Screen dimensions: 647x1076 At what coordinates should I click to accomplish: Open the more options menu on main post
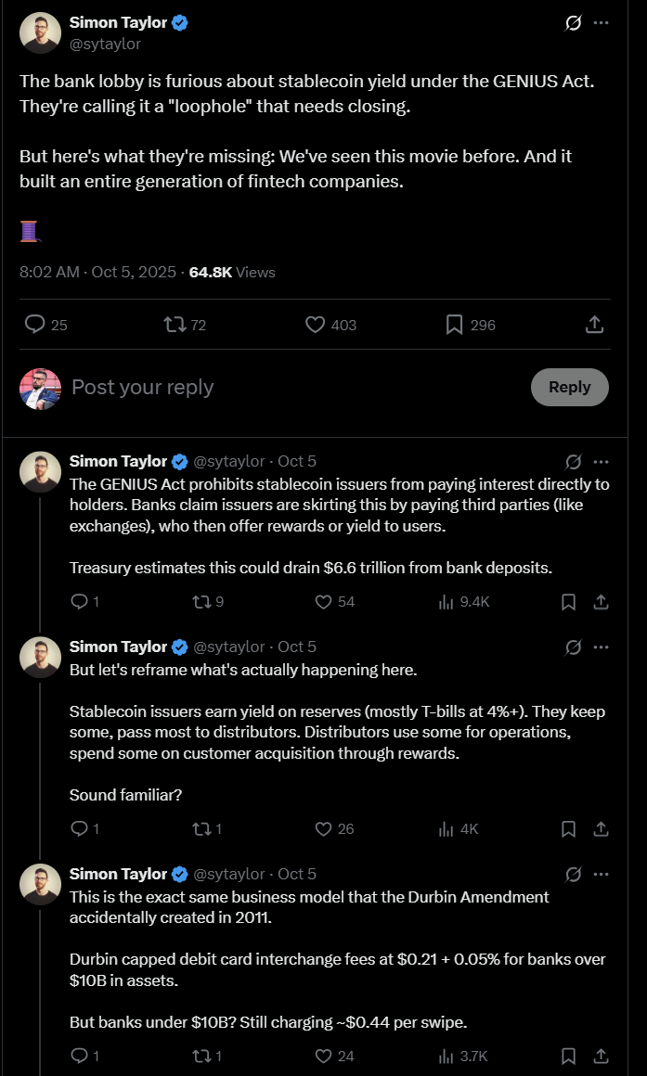click(x=602, y=22)
